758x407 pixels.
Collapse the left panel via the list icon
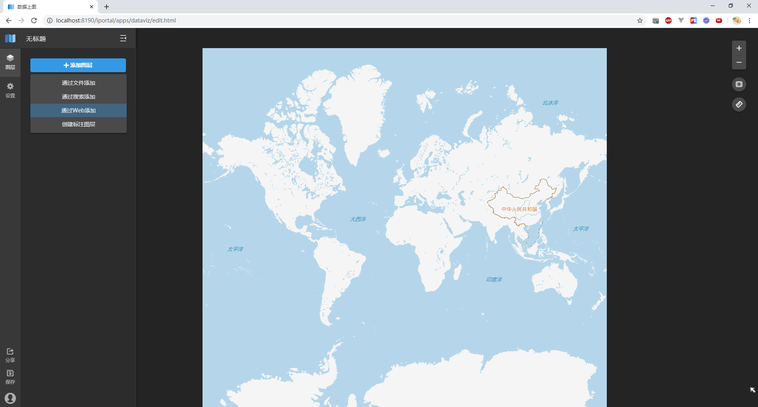point(123,38)
